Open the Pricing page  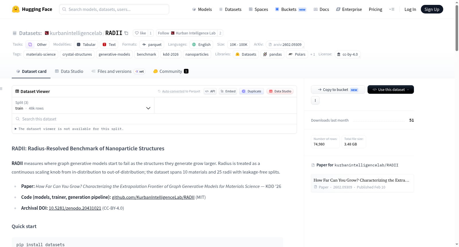(x=376, y=9)
